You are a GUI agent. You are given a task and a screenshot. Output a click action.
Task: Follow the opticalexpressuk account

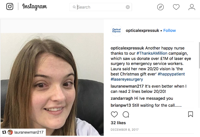(x=169, y=30)
